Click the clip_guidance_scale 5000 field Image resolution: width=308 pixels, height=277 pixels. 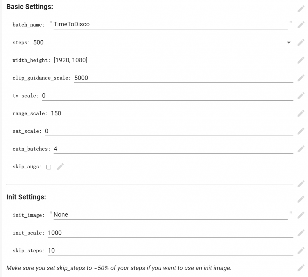(x=184, y=78)
